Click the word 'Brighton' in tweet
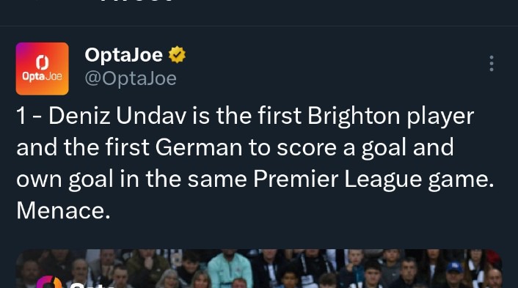The image size is (518, 288). [354, 117]
